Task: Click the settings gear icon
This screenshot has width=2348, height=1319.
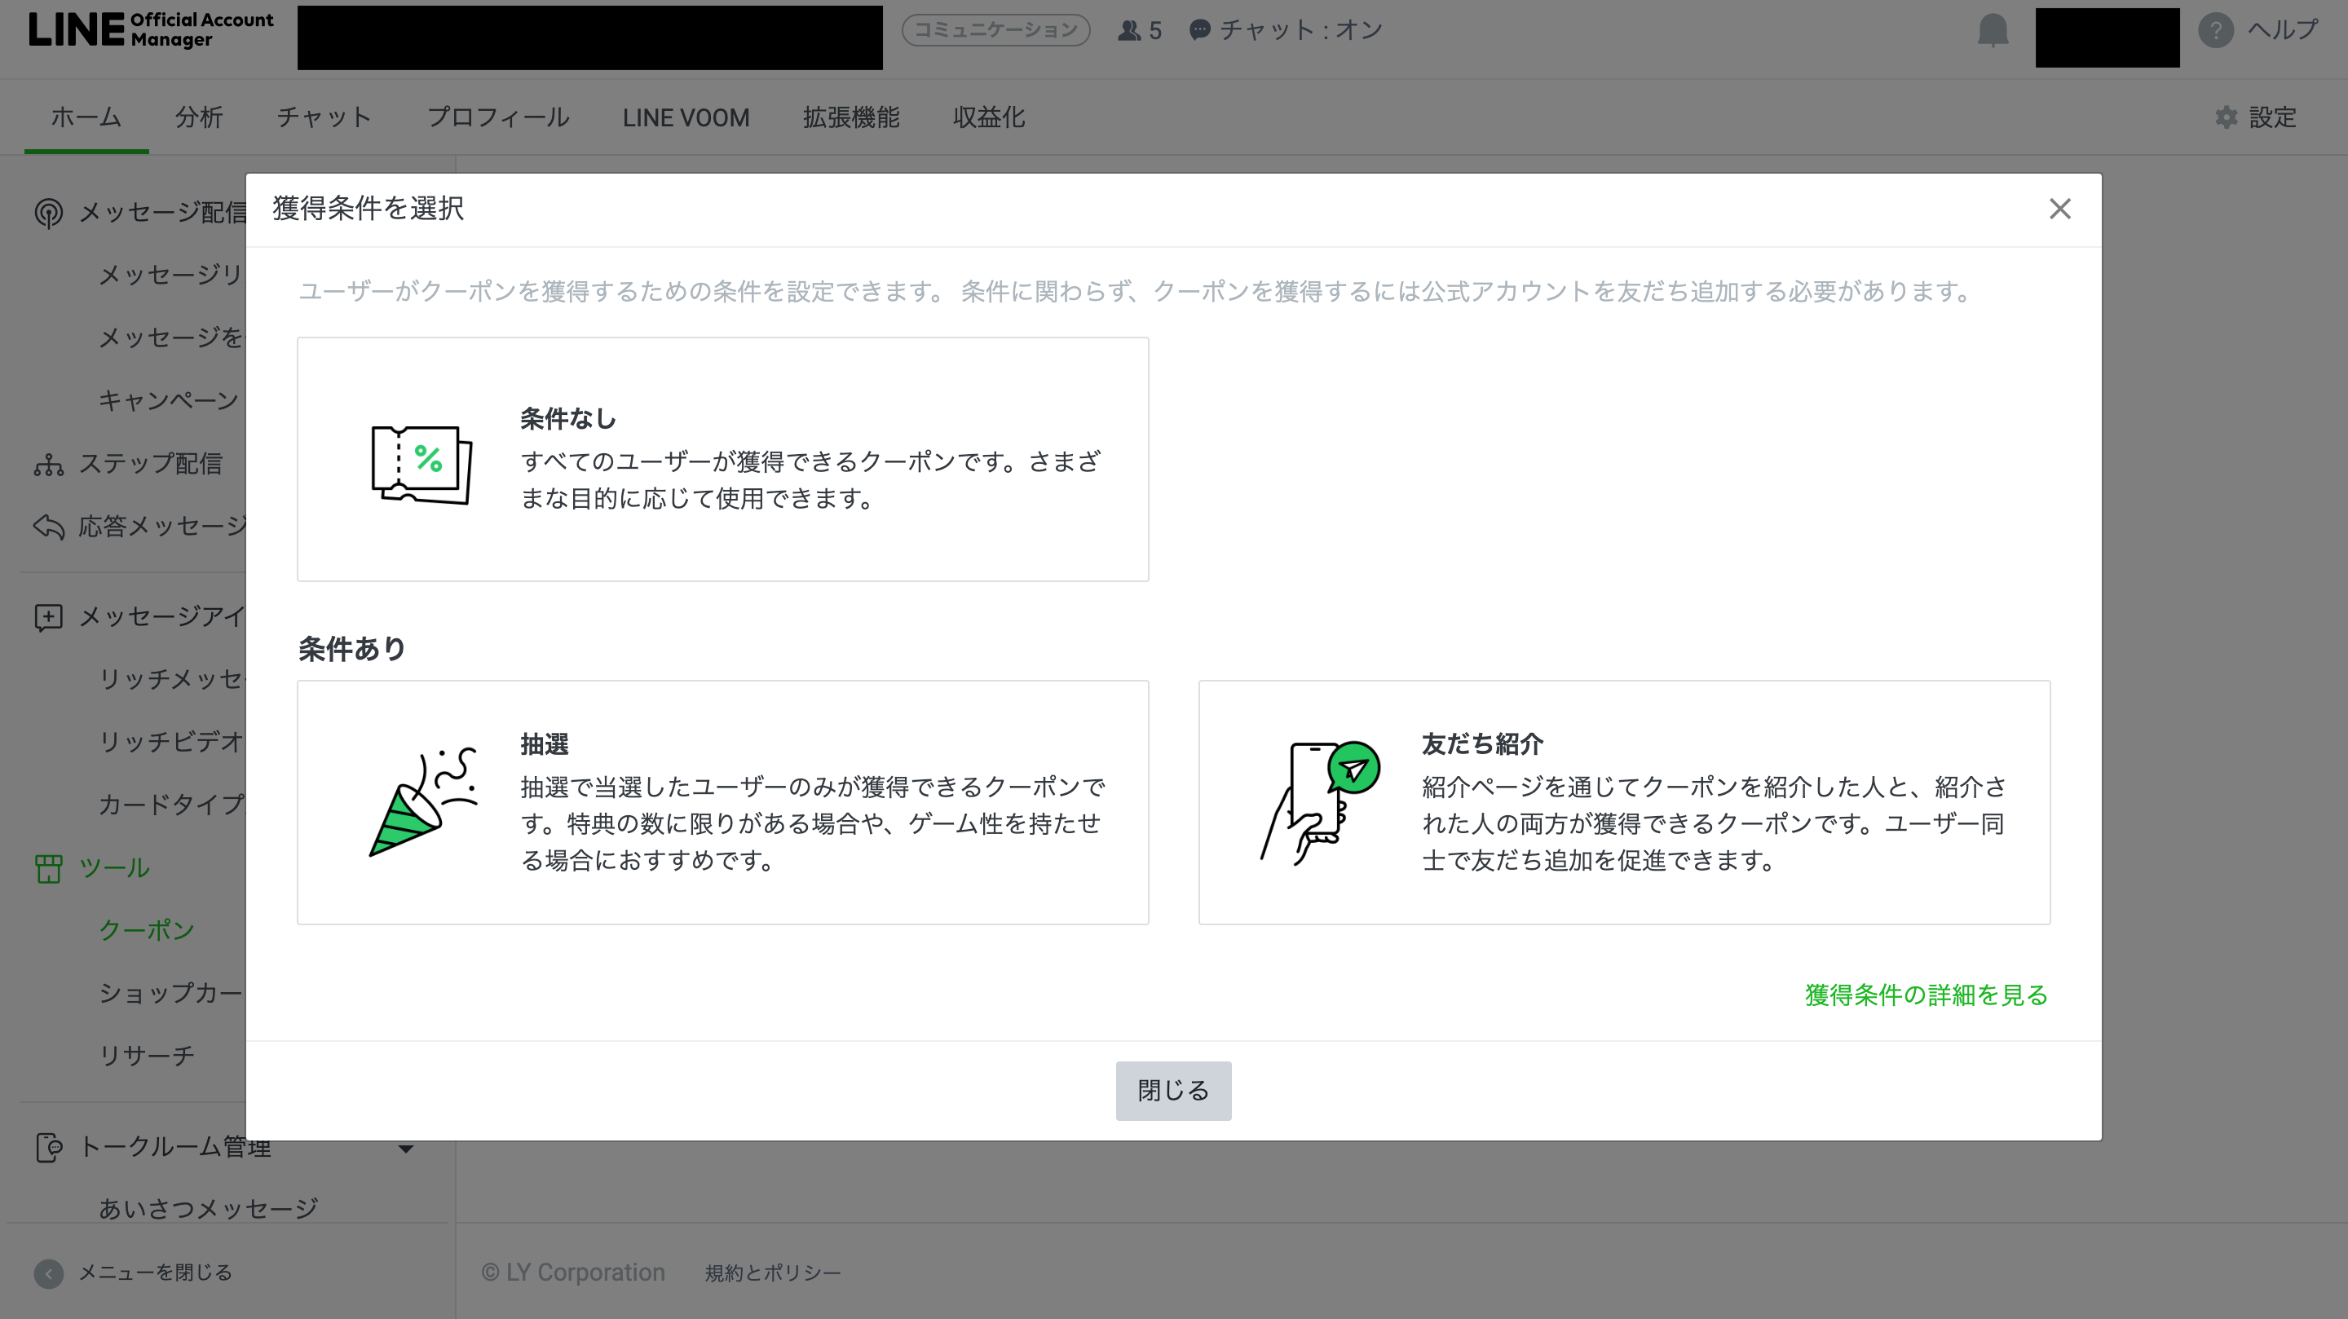Action: [2226, 117]
